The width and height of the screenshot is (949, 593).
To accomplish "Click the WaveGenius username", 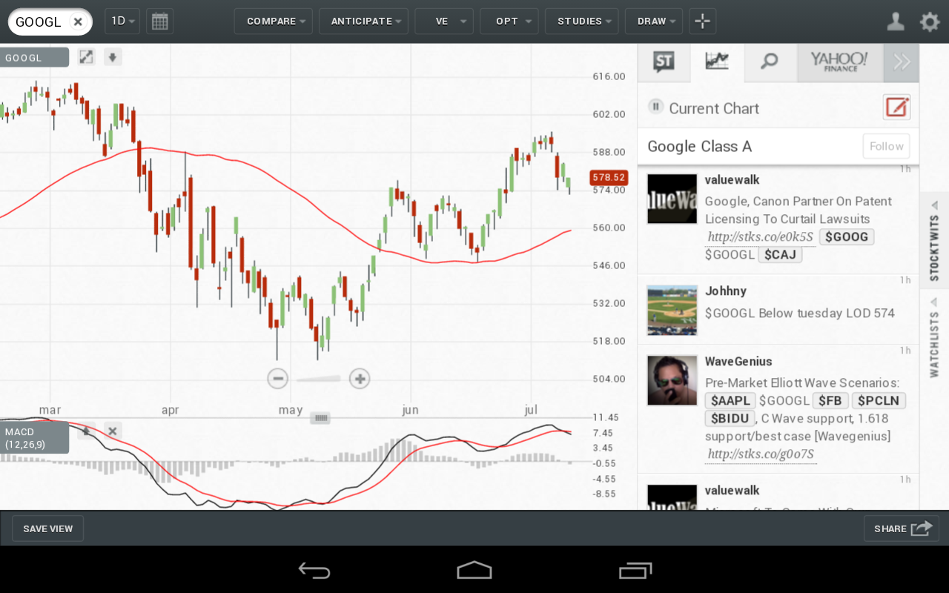I will (738, 362).
